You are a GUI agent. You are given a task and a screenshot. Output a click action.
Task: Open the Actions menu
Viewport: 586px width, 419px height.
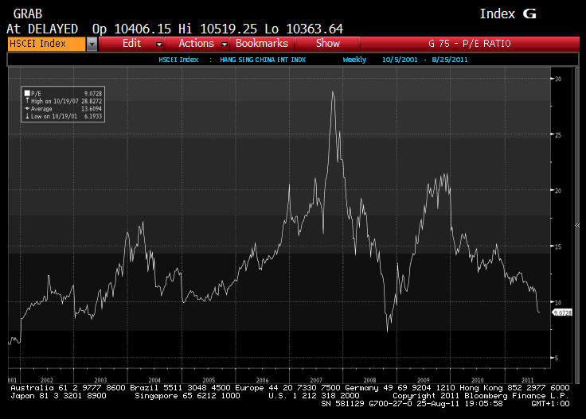(196, 44)
